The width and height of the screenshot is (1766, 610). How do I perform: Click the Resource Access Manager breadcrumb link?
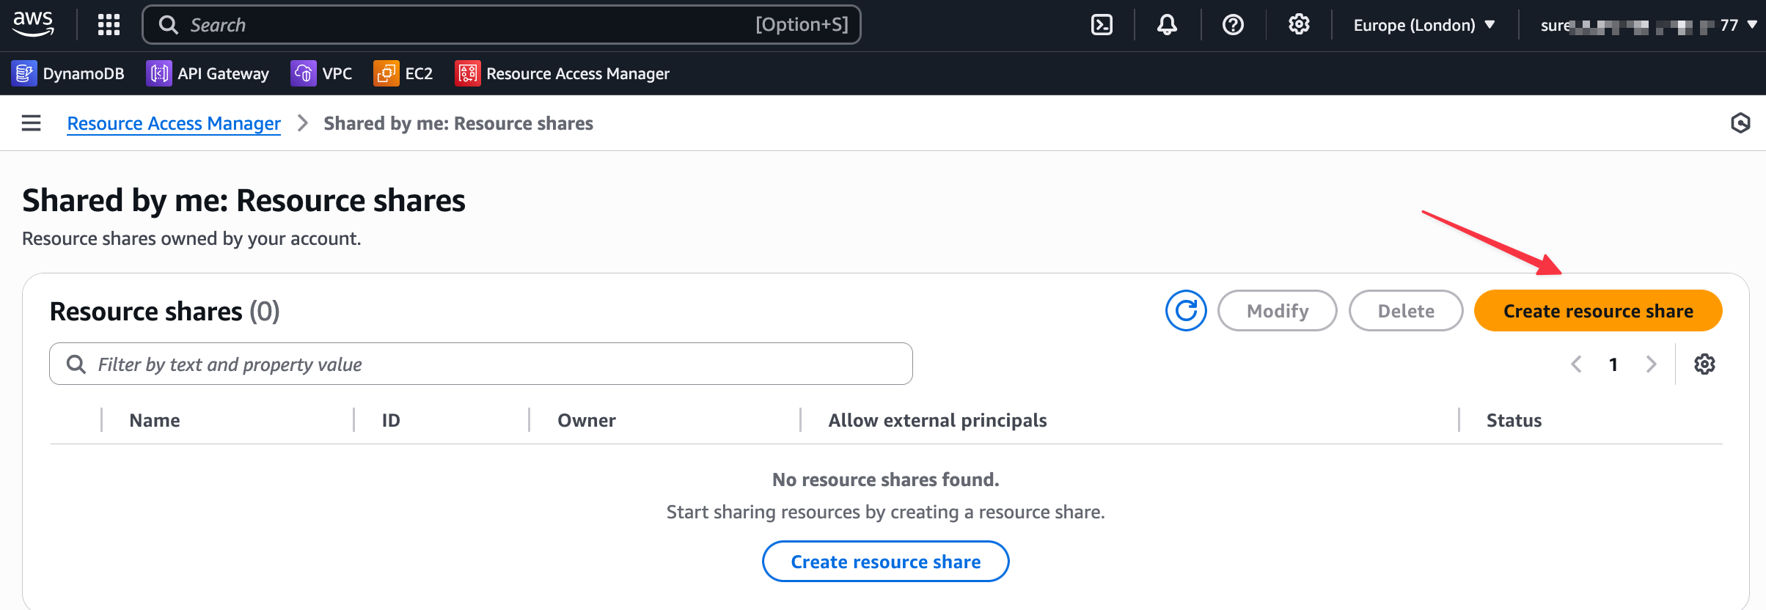click(x=174, y=123)
